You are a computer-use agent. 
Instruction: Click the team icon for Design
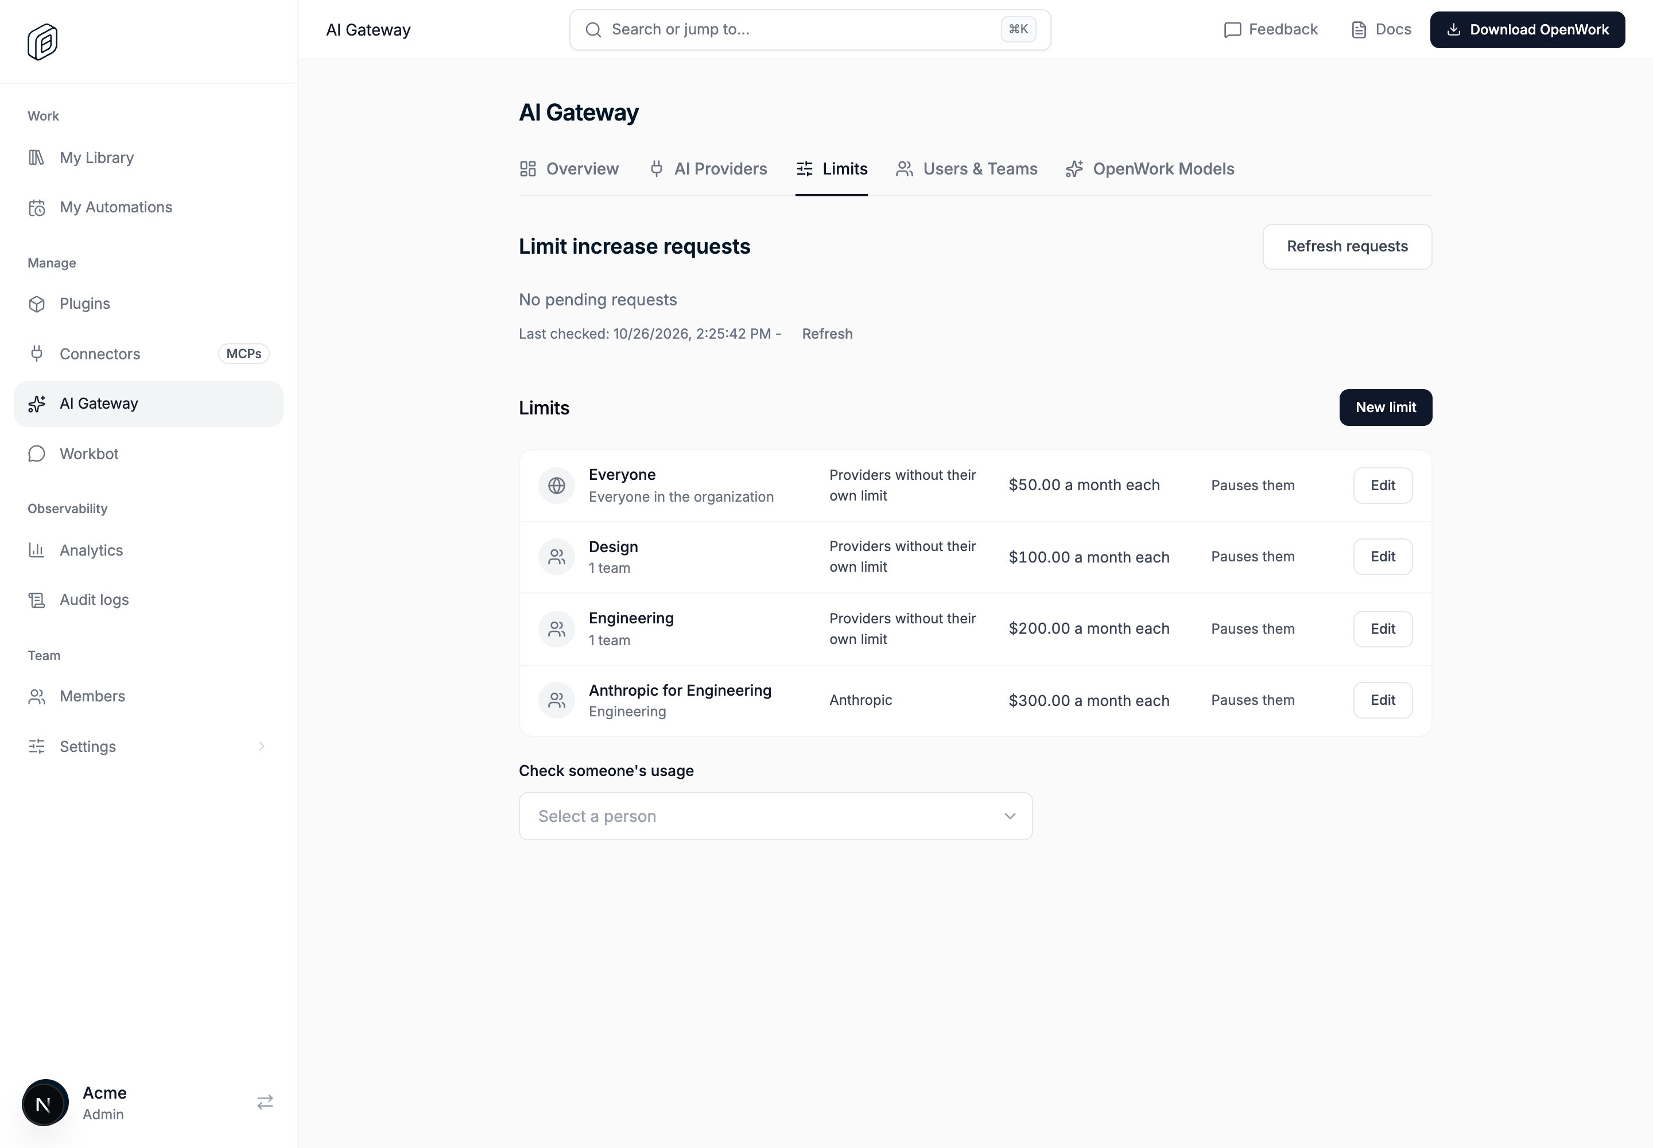(557, 557)
